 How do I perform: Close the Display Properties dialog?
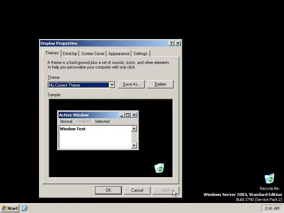point(178,43)
